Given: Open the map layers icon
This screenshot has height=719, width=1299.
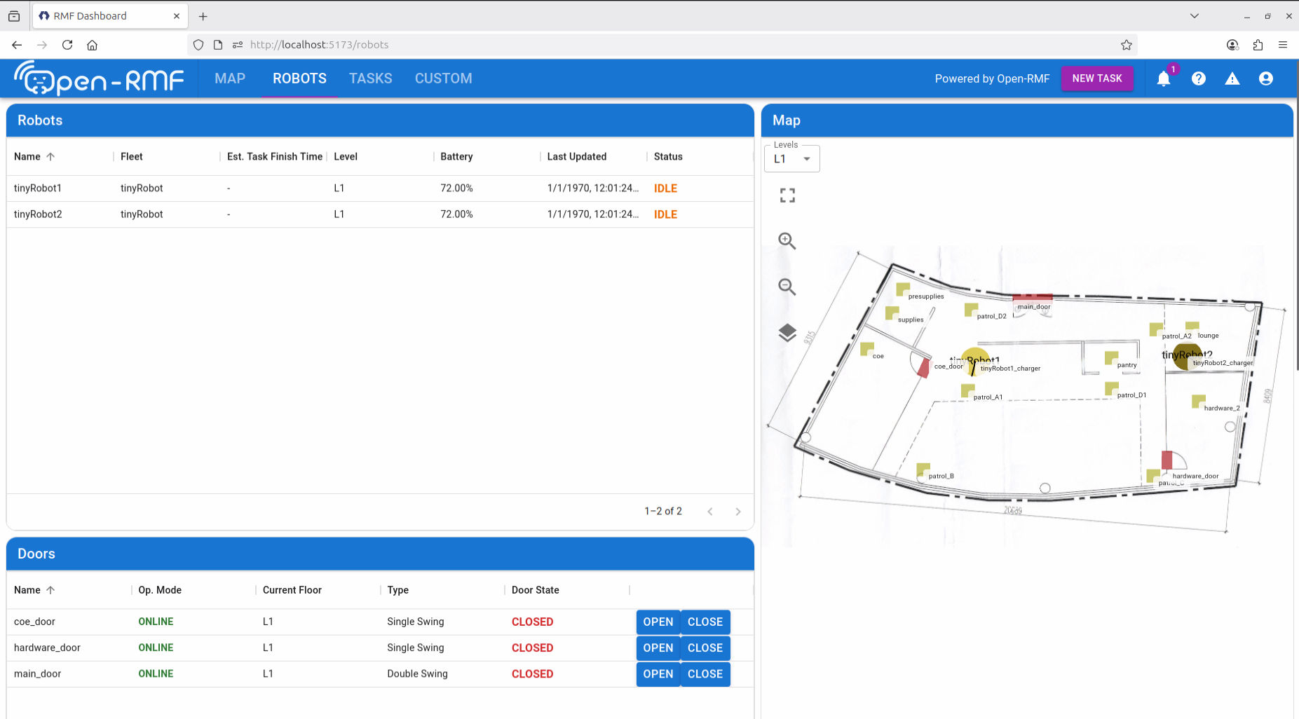Looking at the screenshot, I should [x=787, y=333].
